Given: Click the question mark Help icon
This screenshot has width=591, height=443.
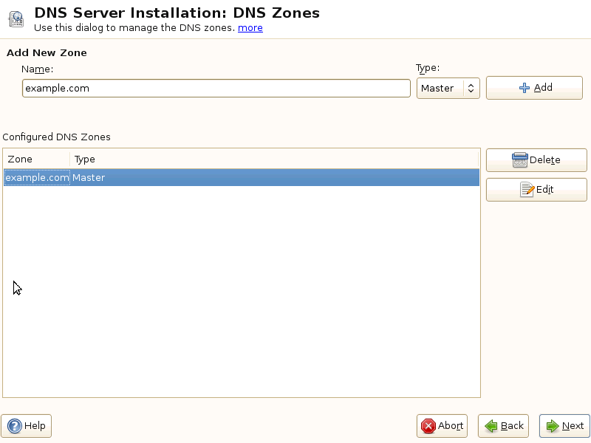Looking at the screenshot, I should tap(14, 426).
